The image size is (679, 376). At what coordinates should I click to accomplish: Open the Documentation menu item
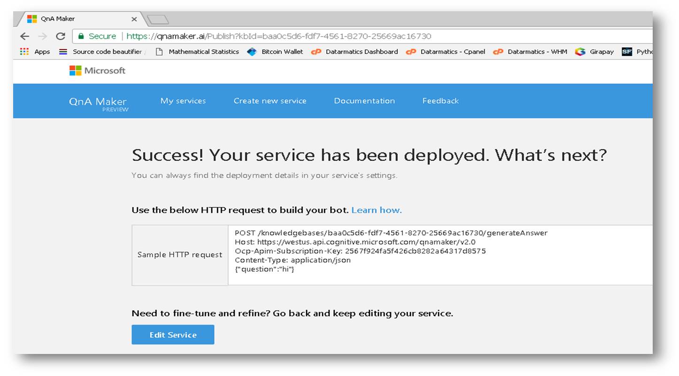[x=364, y=101]
